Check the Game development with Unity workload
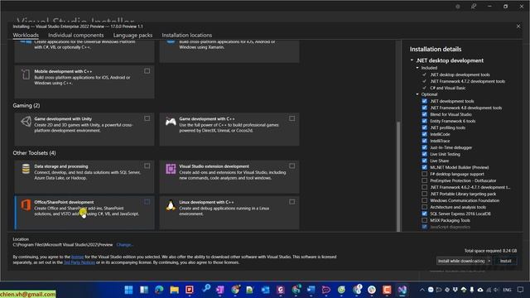530x298 pixels. coord(147,118)
